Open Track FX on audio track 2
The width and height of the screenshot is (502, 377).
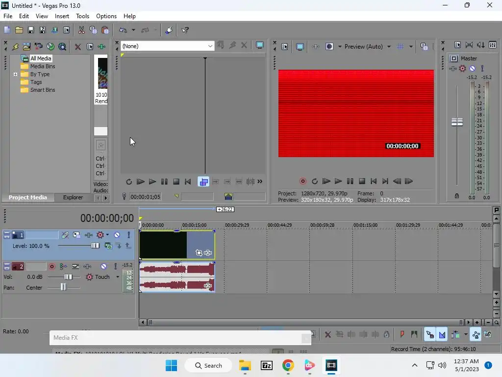point(87,267)
